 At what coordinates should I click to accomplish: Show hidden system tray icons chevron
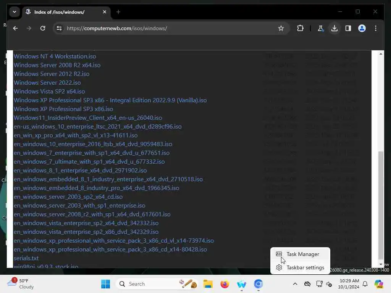(x=295, y=284)
